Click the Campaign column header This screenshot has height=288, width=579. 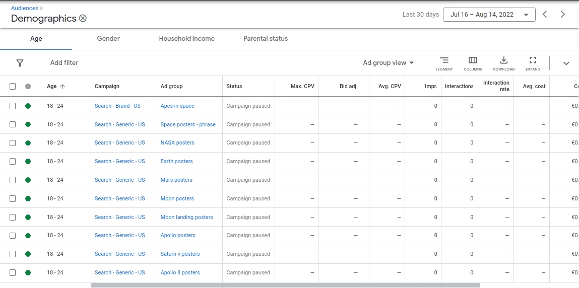(x=107, y=86)
